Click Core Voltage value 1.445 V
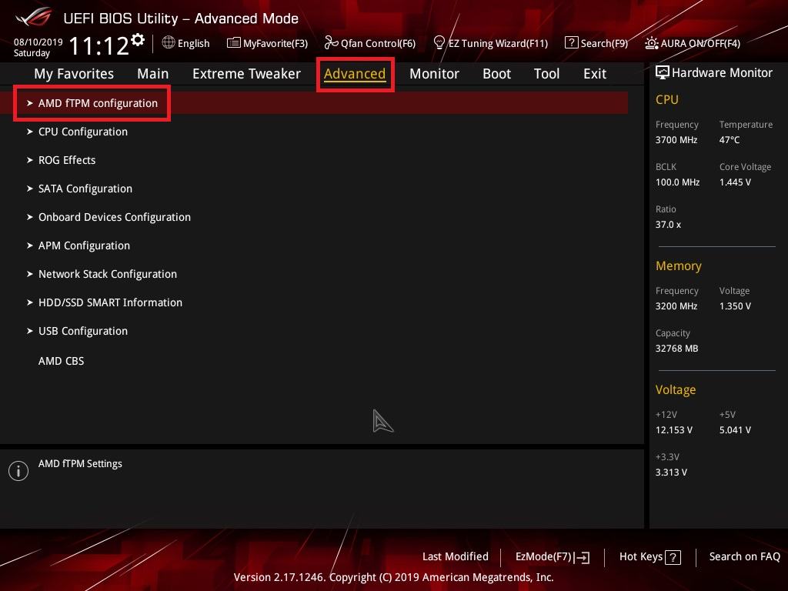The width and height of the screenshot is (788, 591). pos(735,182)
